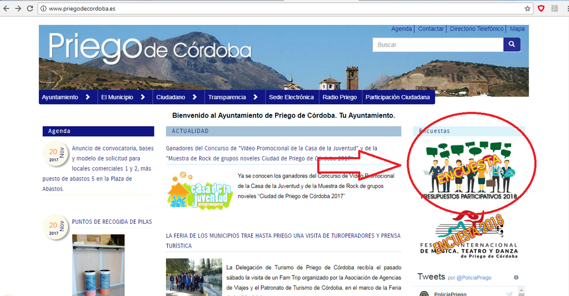Click the Agenda sidebar heading

pyautogui.click(x=98, y=131)
